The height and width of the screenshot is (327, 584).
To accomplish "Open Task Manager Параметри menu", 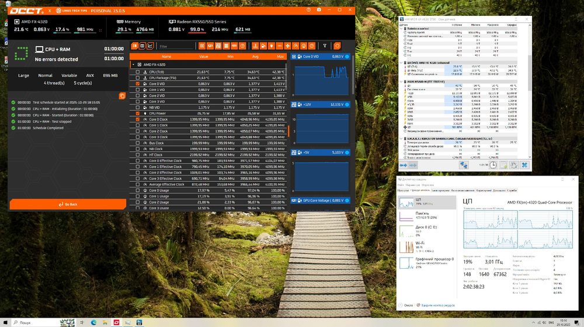I will click(x=413, y=185).
